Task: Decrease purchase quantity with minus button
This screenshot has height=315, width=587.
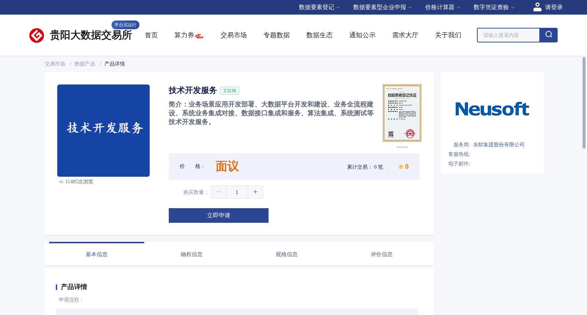Action: [219, 192]
